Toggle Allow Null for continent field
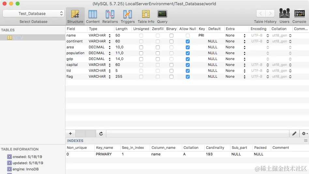The height and width of the screenshot is (174, 309). coord(188,41)
